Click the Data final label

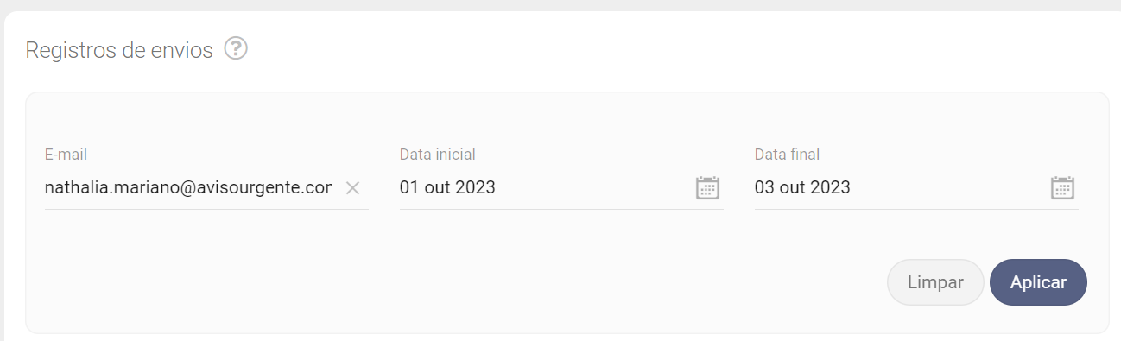click(787, 155)
